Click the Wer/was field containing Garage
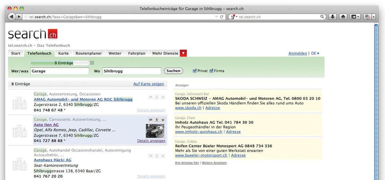The height and width of the screenshot is (180, 385). click(60, 71)
